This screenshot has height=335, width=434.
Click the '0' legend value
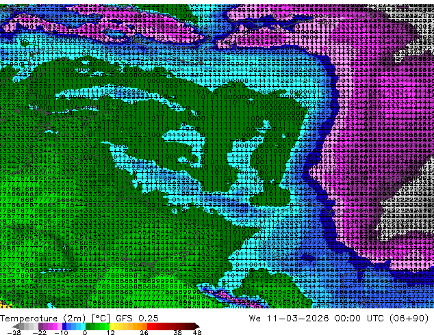click(x=85, y=332)
